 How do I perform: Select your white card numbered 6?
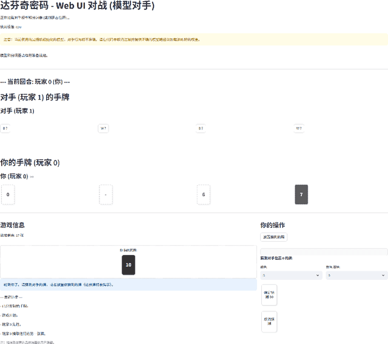204,194
